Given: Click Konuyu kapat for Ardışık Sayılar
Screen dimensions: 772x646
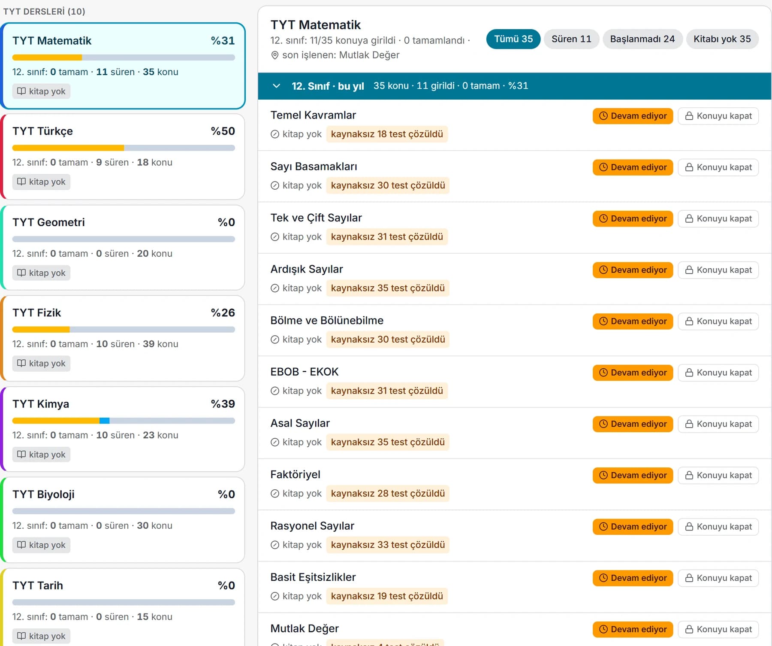Looking at the screenshot, I should (718, 270).
